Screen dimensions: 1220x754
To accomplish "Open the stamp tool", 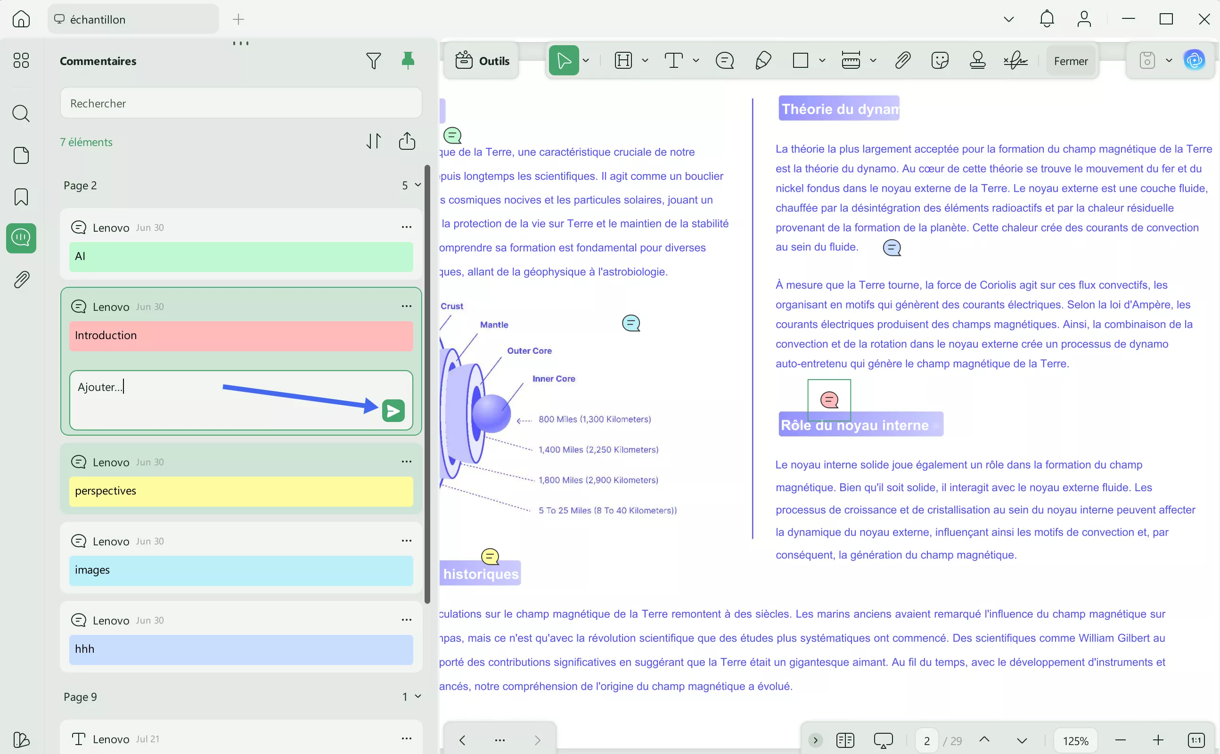I will (977, 61).
